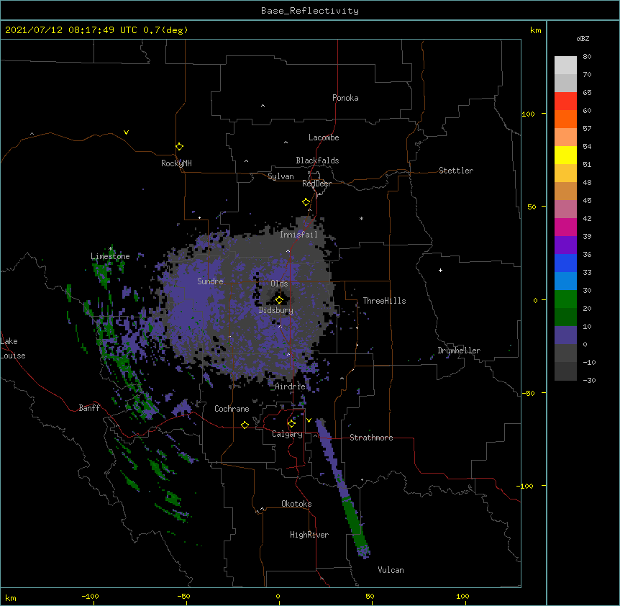Click the km unit label in the bottom left
620x606 pixels.
(11, 598)
